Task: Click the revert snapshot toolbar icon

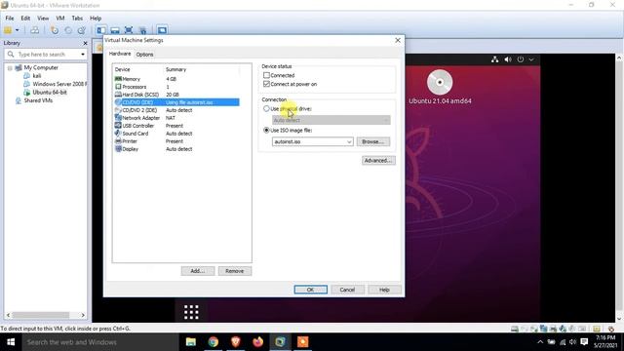Action: coord(68,30)
